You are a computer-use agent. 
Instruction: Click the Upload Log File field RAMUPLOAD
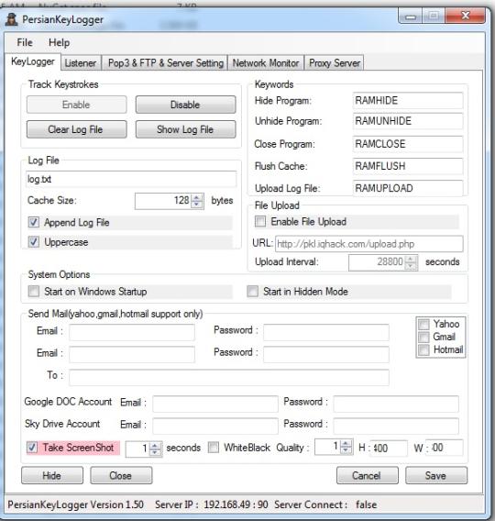pyautogui.click(x=408, y=188)
